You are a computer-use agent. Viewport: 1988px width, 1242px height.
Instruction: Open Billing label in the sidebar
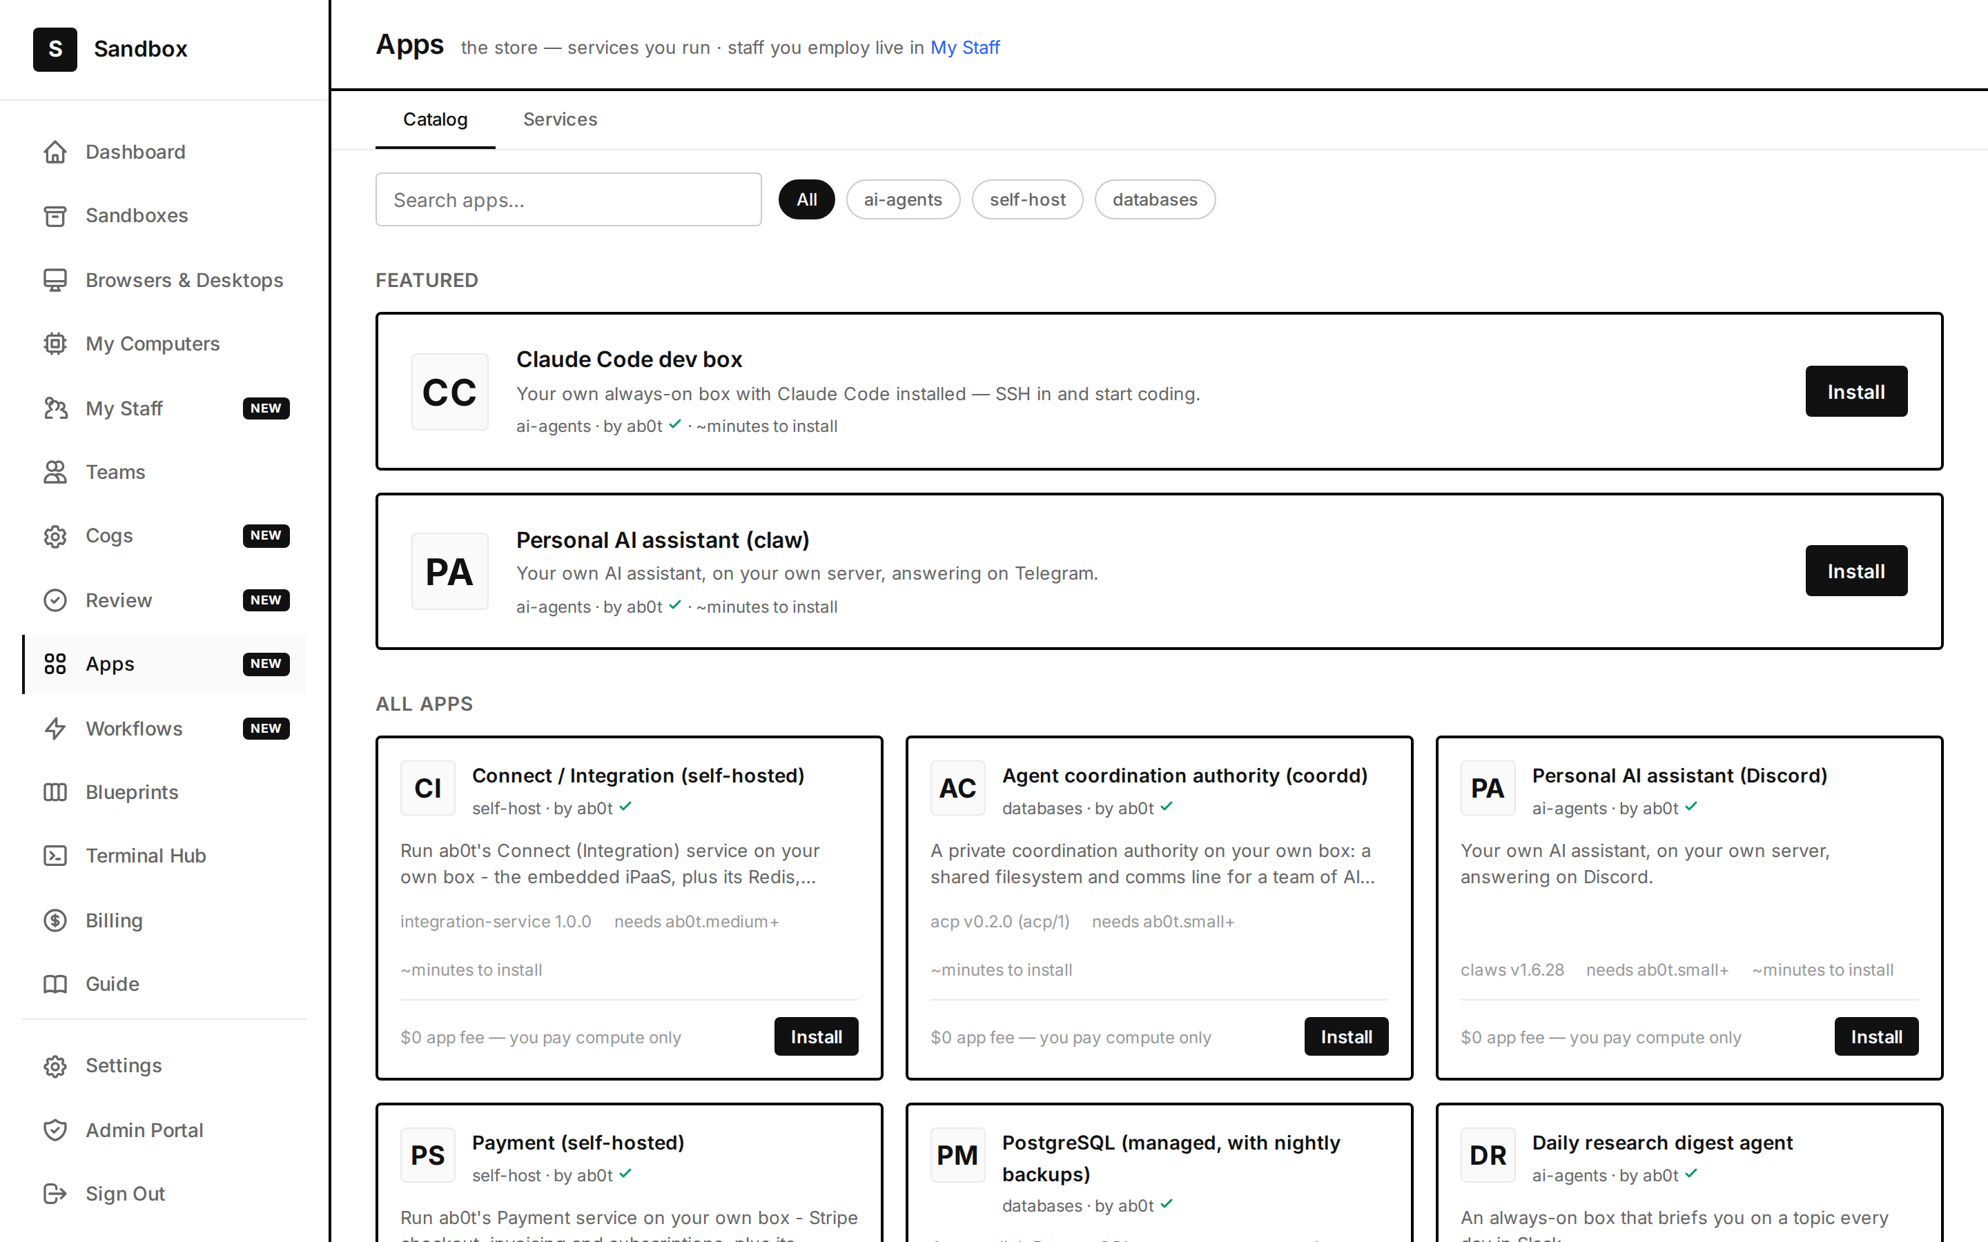(114, 921)
